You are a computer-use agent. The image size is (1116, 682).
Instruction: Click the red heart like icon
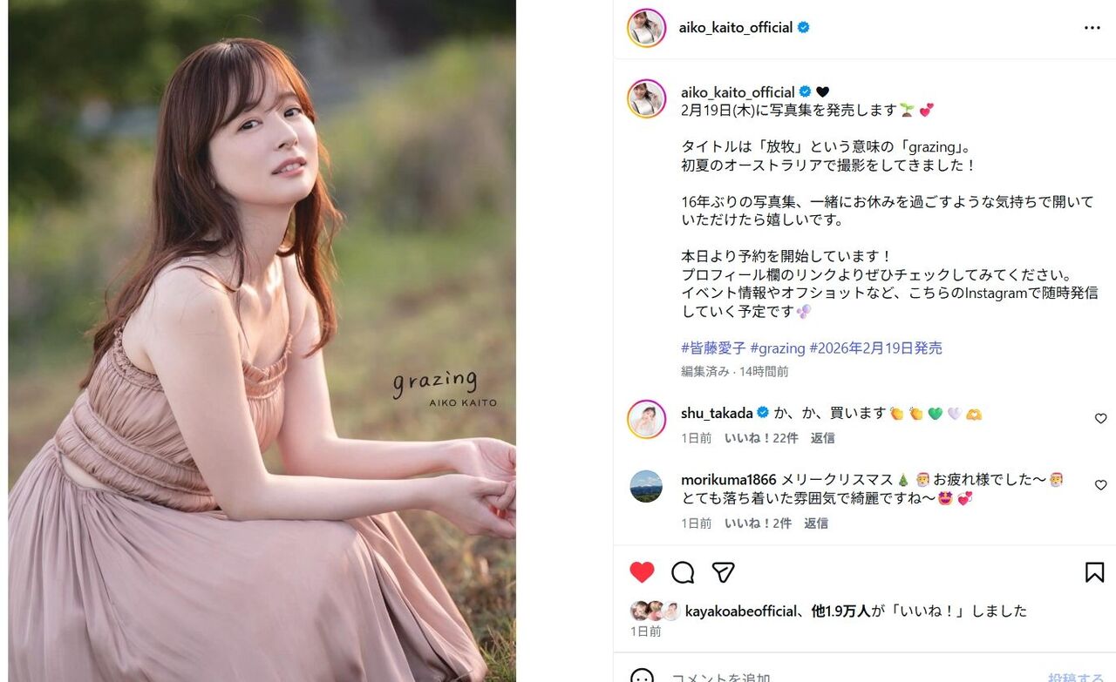click(x=642, y=572)
